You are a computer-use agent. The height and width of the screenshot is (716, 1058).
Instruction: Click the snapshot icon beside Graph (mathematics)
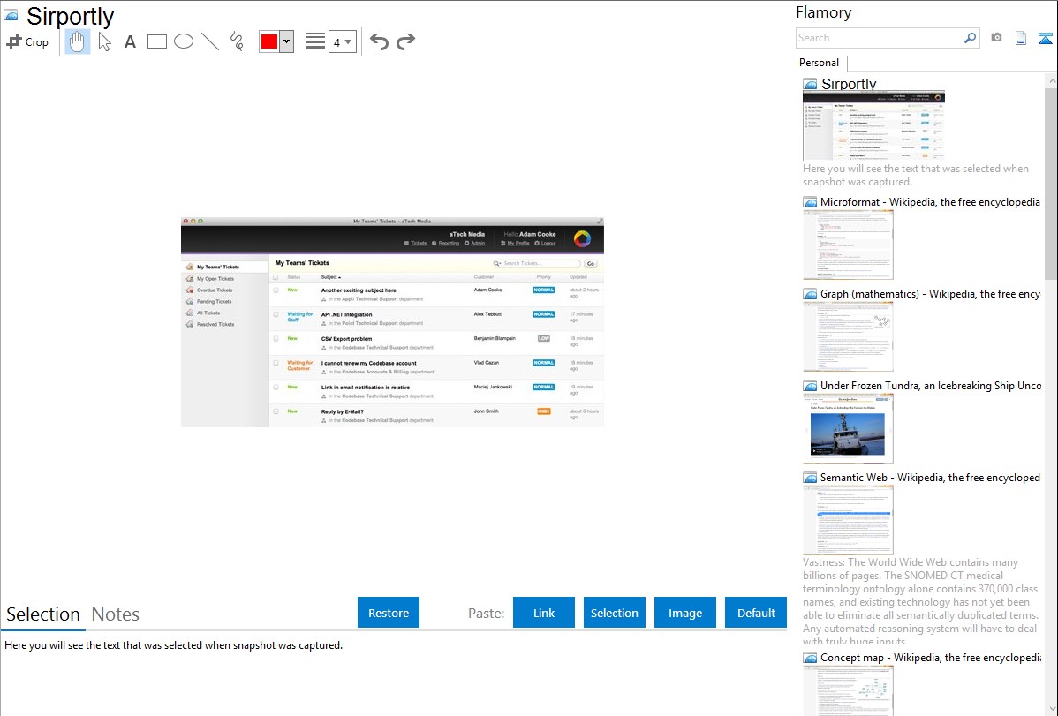[x=810, y=294]
